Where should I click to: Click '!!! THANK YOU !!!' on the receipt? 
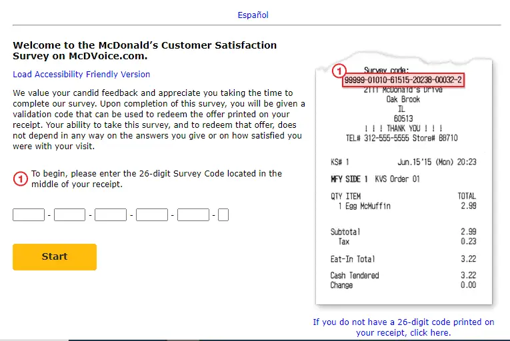tap(403, 129)
